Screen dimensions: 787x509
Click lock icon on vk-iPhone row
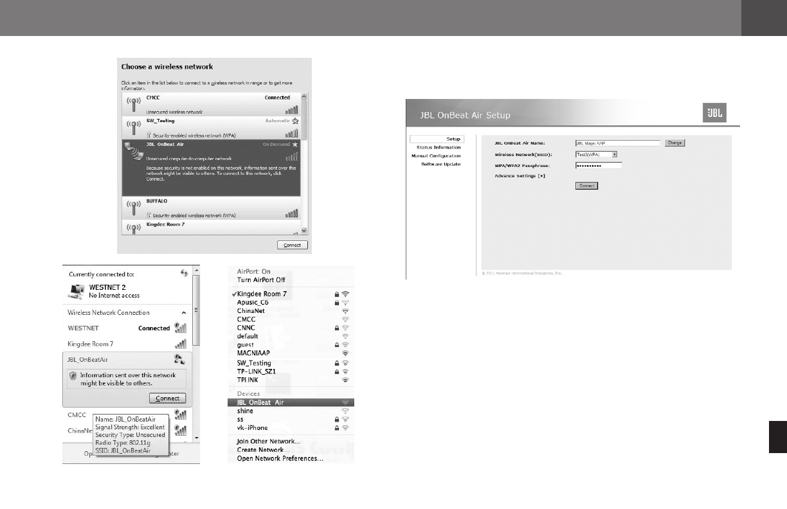click(336, 428)
